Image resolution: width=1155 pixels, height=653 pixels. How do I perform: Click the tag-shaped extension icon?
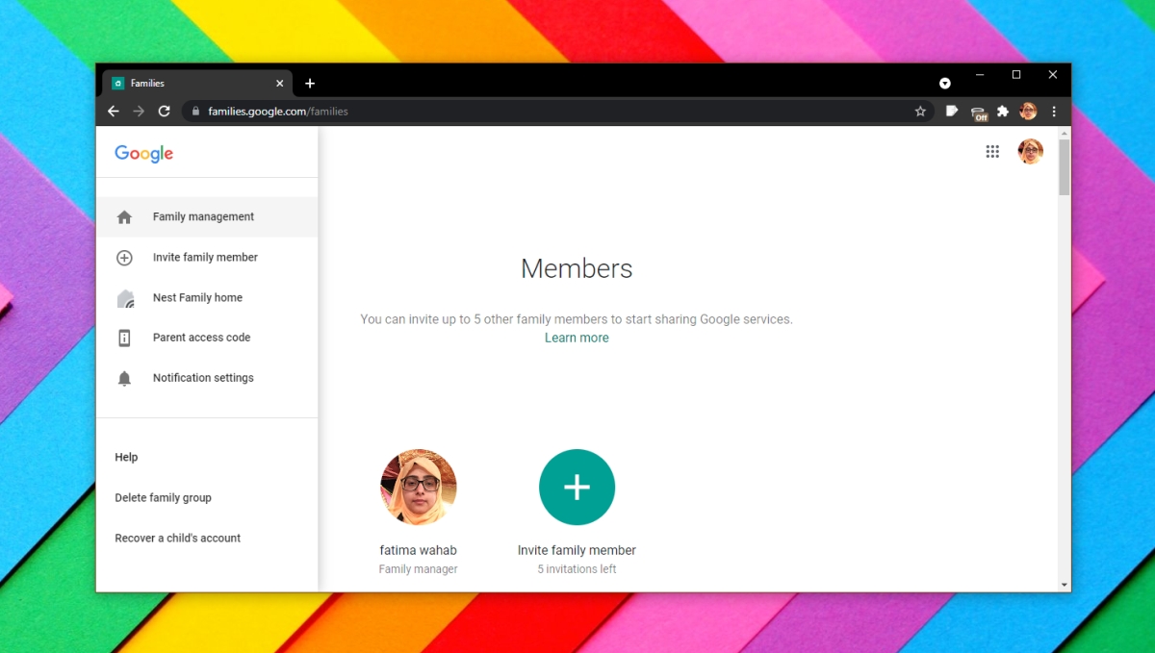(x=952, y=112)
